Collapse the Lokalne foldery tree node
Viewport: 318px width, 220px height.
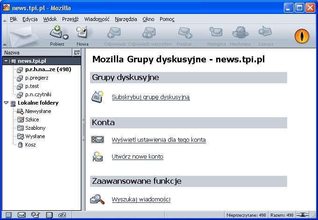6,103
